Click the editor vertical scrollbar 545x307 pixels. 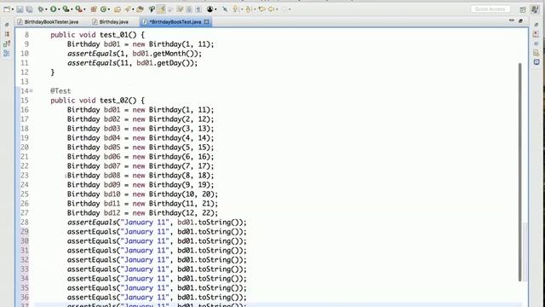[520, 172]
